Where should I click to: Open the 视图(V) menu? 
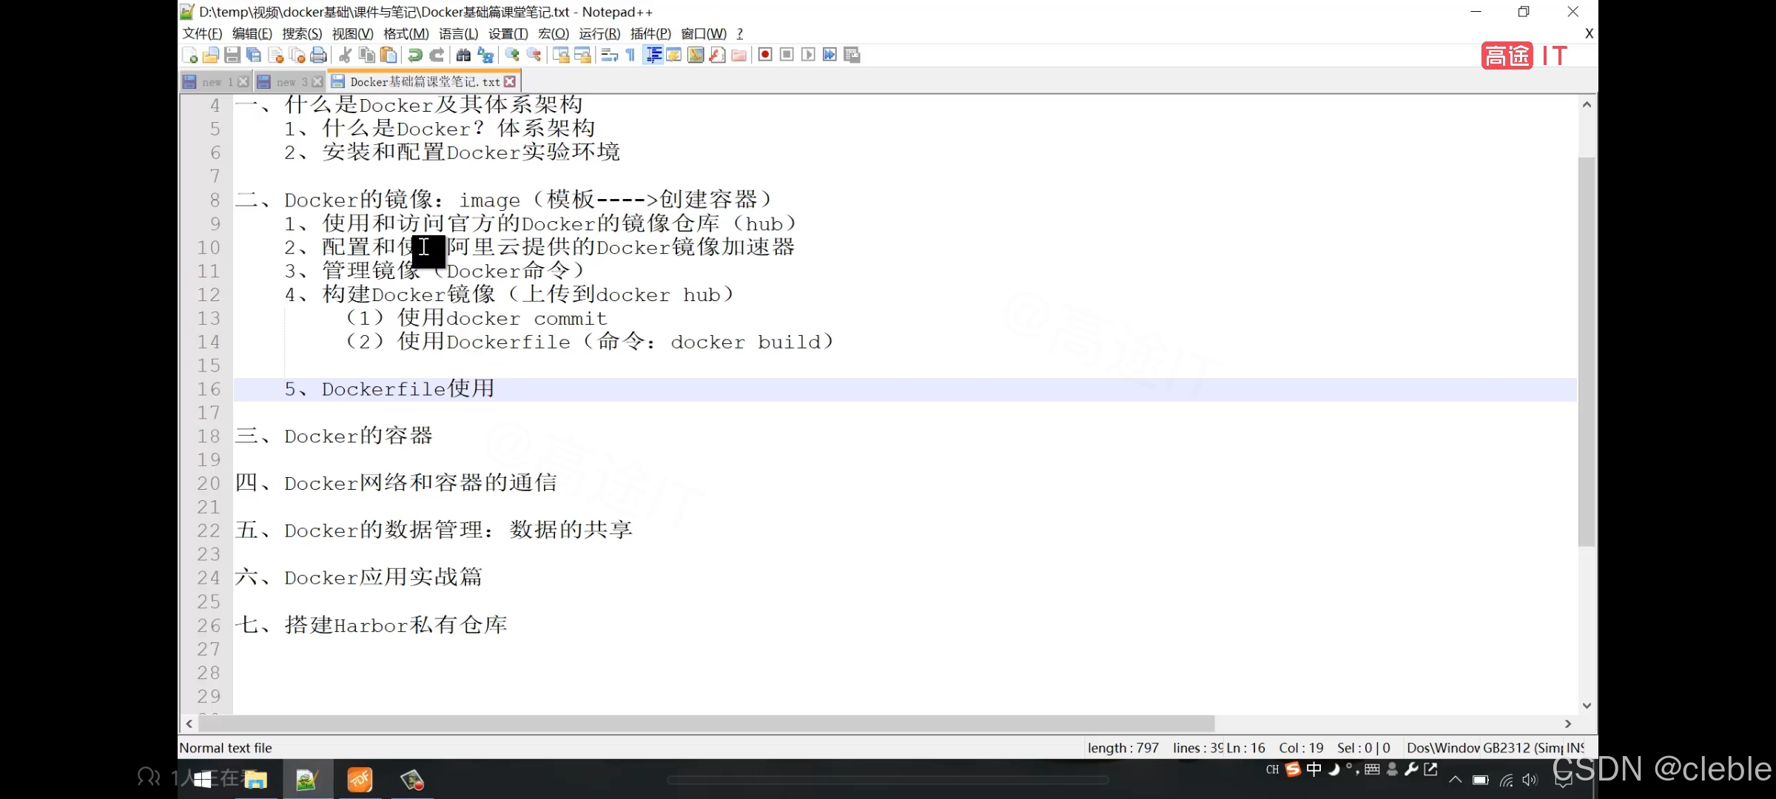coord(352,34)
